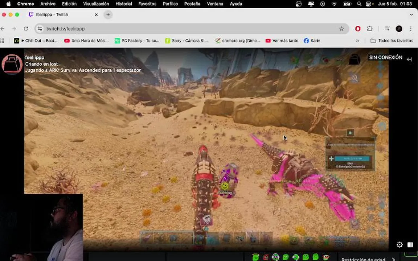This screenshot has height=261, width=418.
Task: Open the Karin Facebook bookmark
Action: [x=312, y=41]
